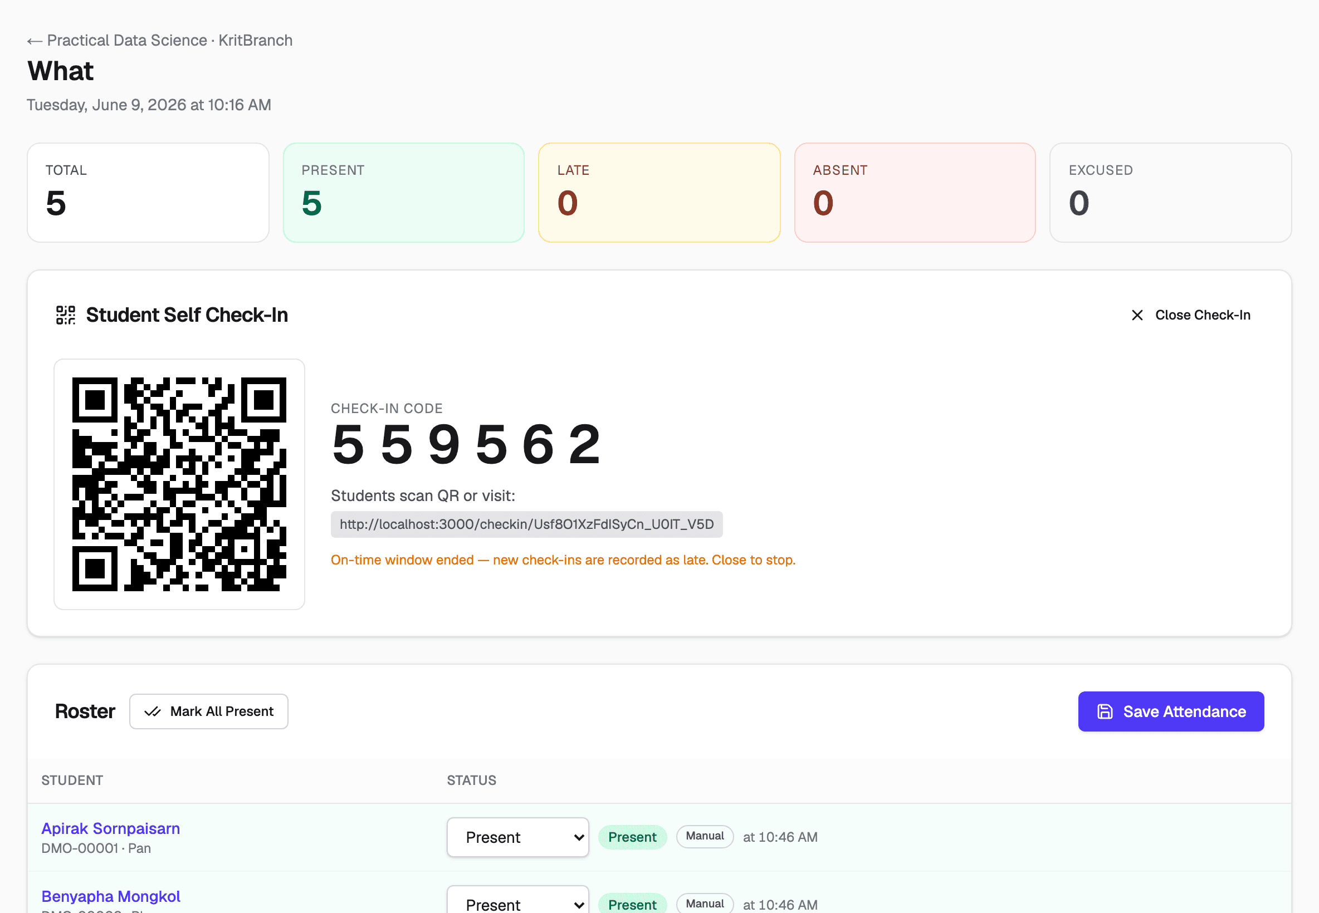Click Manual tag in Benyapha Mongkol row
This screenshot has width=1319, height=913.
(705, 904)
